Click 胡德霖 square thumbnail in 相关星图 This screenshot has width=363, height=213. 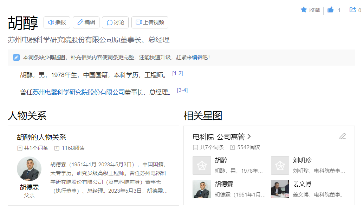[x=202, y=189]
